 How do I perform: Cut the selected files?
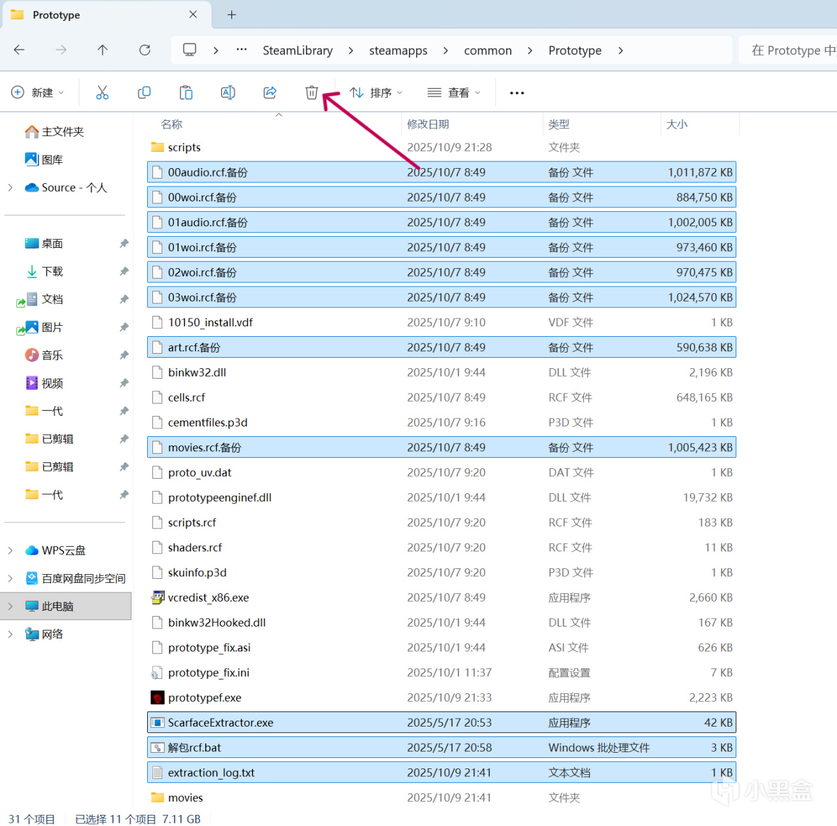[102, 93]
